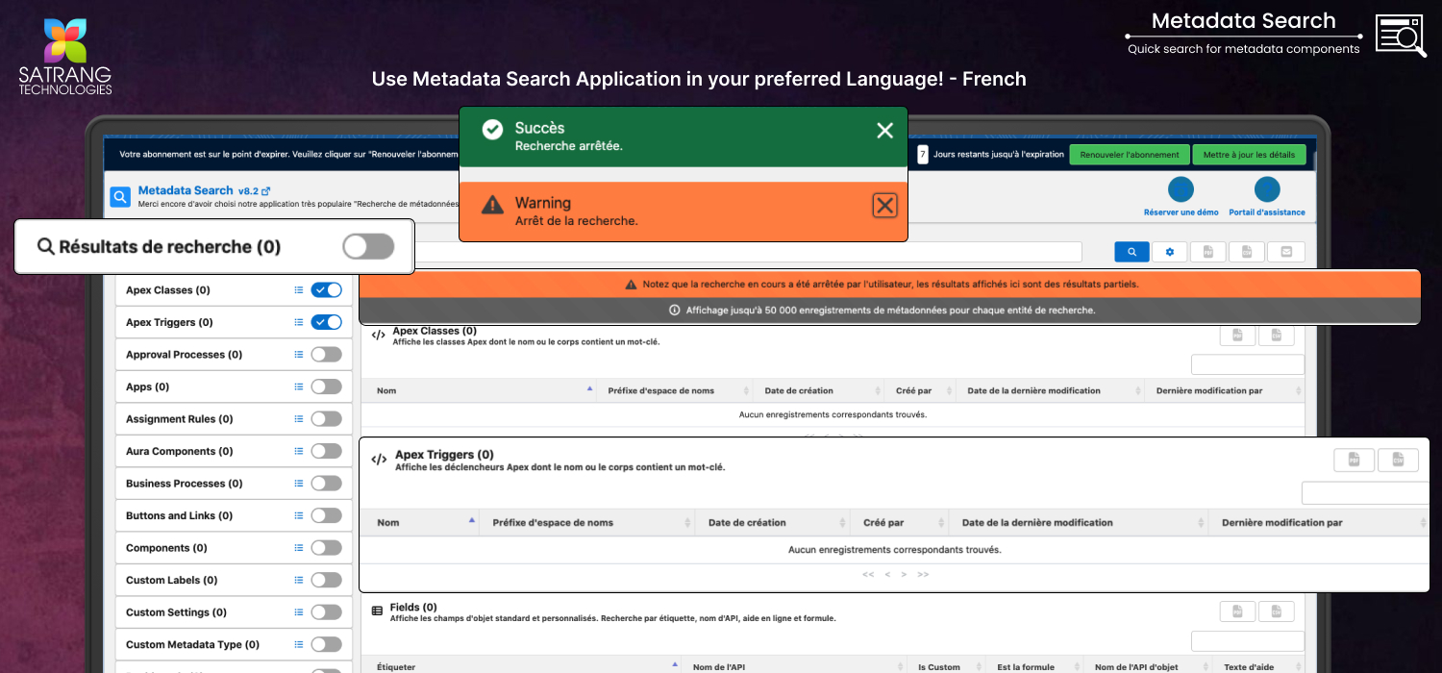
Task: Sort Apex Triggers by Créé par
Action: pos(900,523)
